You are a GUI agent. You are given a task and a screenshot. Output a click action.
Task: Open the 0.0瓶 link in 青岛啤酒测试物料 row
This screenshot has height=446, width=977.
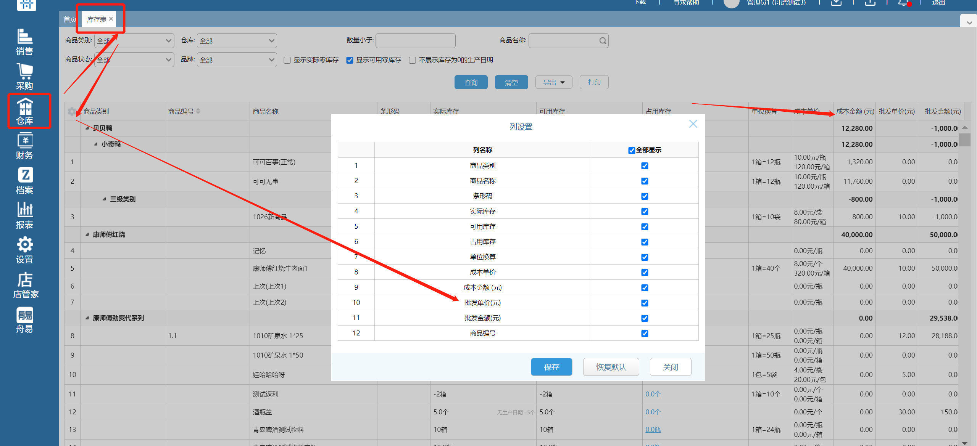click(653, 430)
